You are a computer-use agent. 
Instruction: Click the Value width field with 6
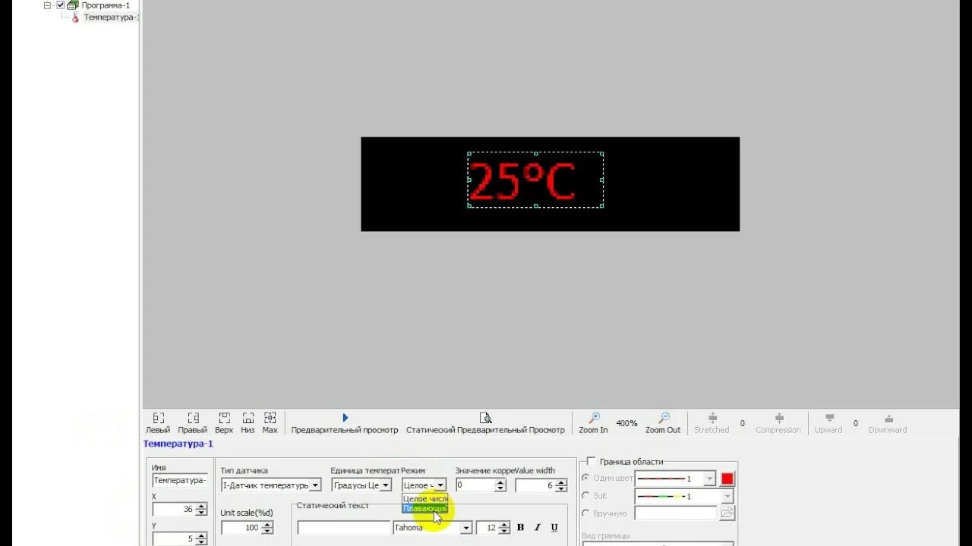tap(535, 485)
